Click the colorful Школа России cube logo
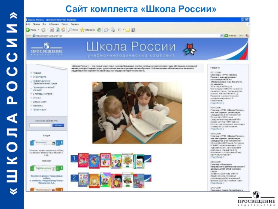Image resolution: width=278 pixels, height=209 pixels. 190,49
